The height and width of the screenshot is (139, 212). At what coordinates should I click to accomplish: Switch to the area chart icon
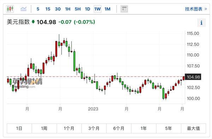[24, 9]
